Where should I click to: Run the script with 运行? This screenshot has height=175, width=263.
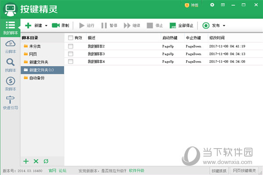[x=86, y=26]
